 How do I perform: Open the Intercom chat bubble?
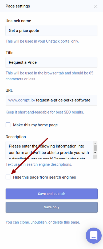pos(94,236)
